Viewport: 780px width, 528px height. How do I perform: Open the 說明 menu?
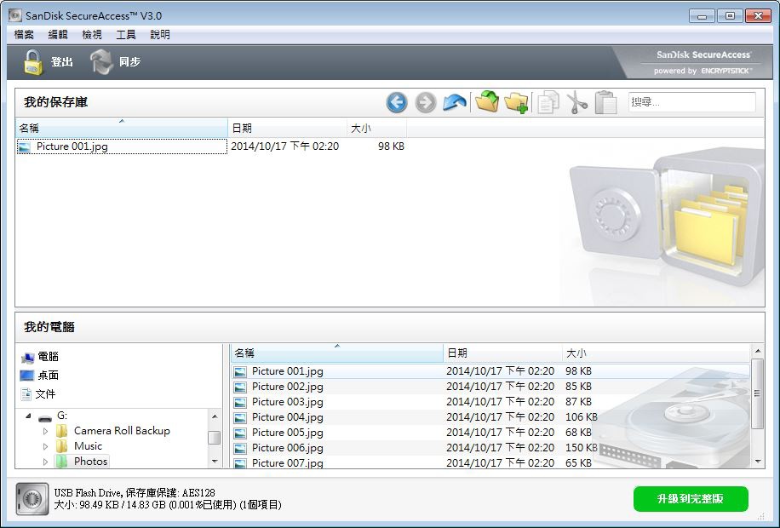pyautogui.click(x=160, y=34)
